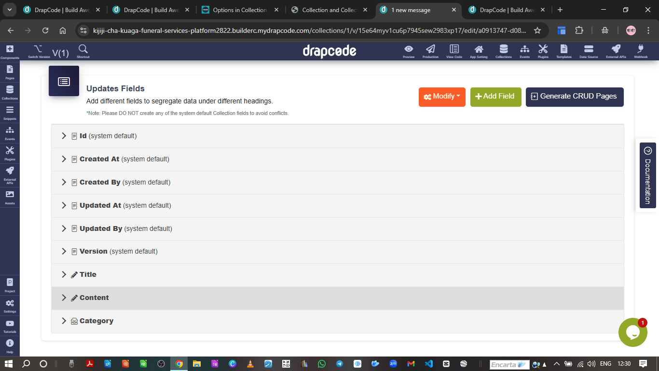
Task: Open Plugins in left sidebar
Action: 10,153
